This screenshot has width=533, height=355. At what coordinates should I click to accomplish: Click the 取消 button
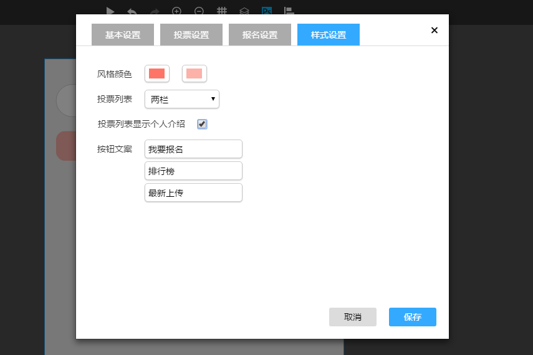click(352, 317)
